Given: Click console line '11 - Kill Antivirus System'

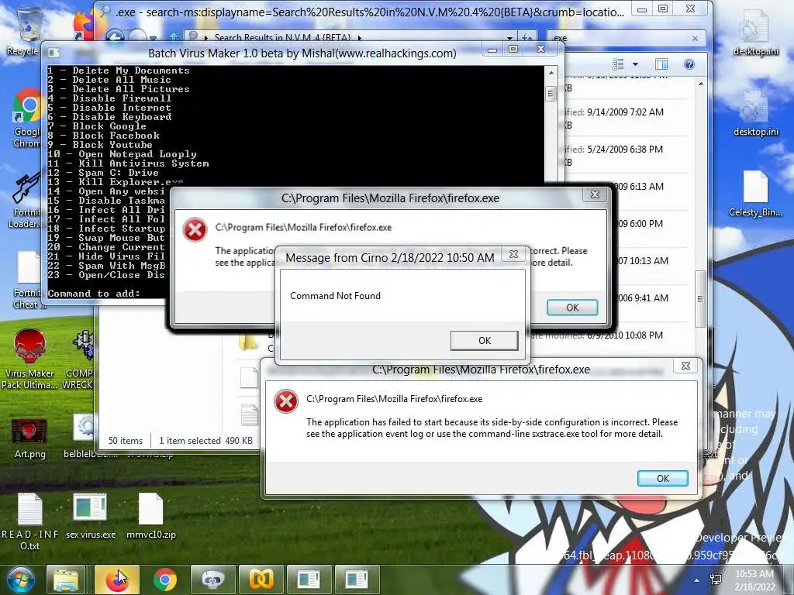Looking at the screenshot, I should pos(128,163).
